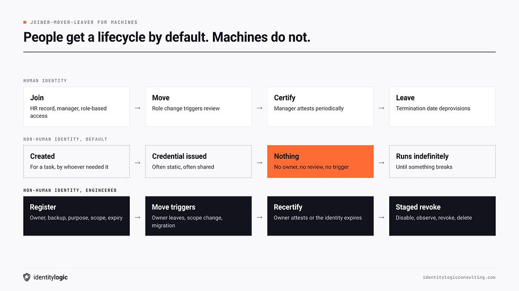Click the identitylogic shield logo icon
519x291 pixels.
(x=27, y=277)
